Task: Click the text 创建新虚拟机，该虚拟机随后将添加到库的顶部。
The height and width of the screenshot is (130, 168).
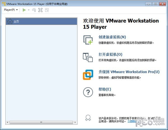Action: pyautogui.click(x=126, y=43)
